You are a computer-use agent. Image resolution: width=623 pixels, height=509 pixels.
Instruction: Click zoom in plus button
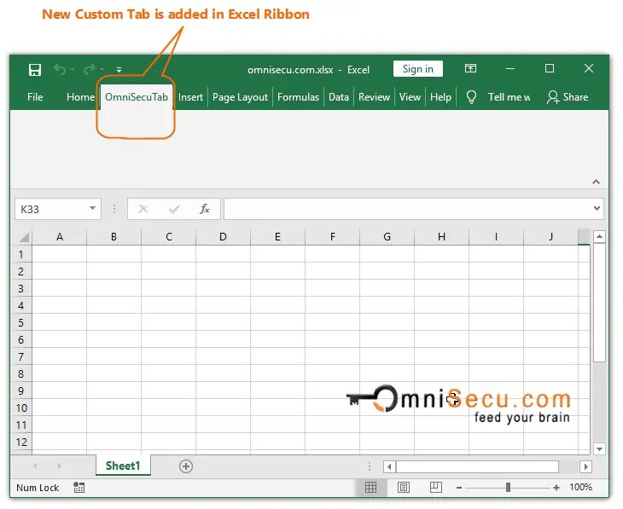click(556, 488)
